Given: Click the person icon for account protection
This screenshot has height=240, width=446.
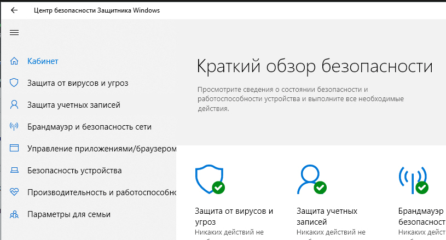Looking at the screenshot, I should (x=14, y=104).
